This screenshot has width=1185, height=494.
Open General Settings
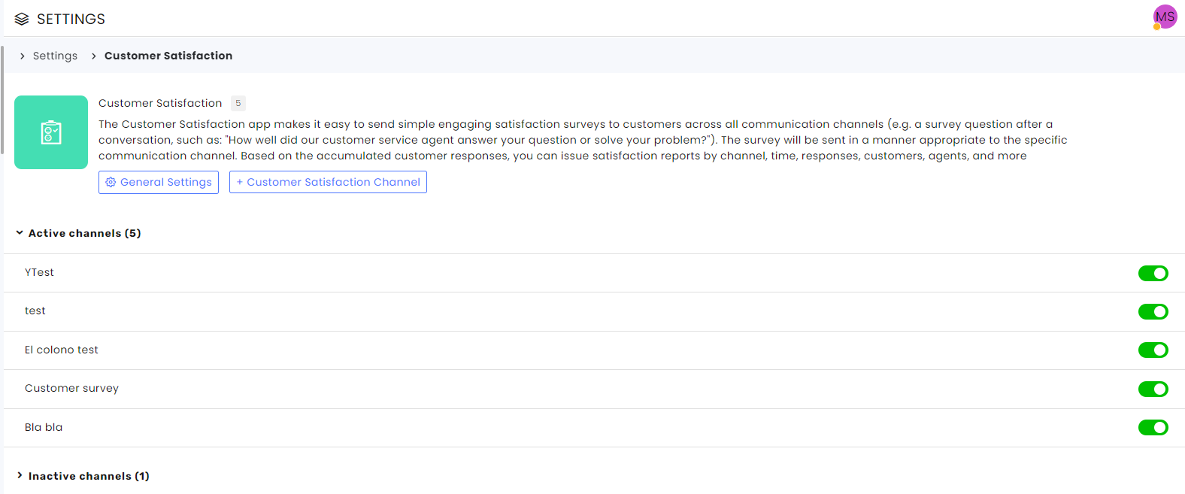159,182
